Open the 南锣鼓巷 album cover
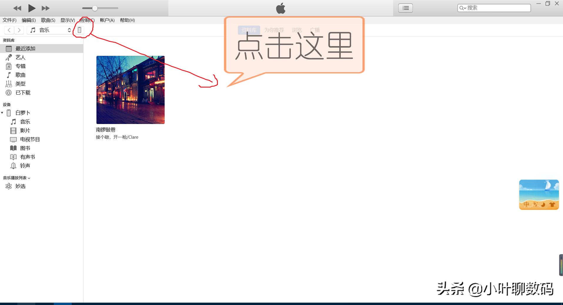 coord(131,90)
